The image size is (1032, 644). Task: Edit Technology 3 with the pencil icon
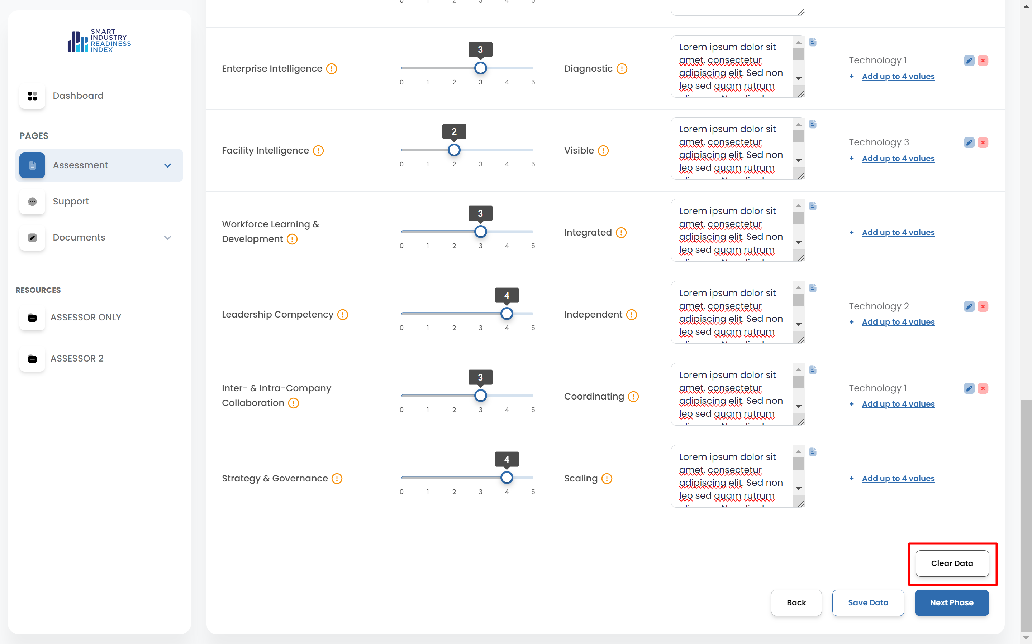(x=969, y=143)
